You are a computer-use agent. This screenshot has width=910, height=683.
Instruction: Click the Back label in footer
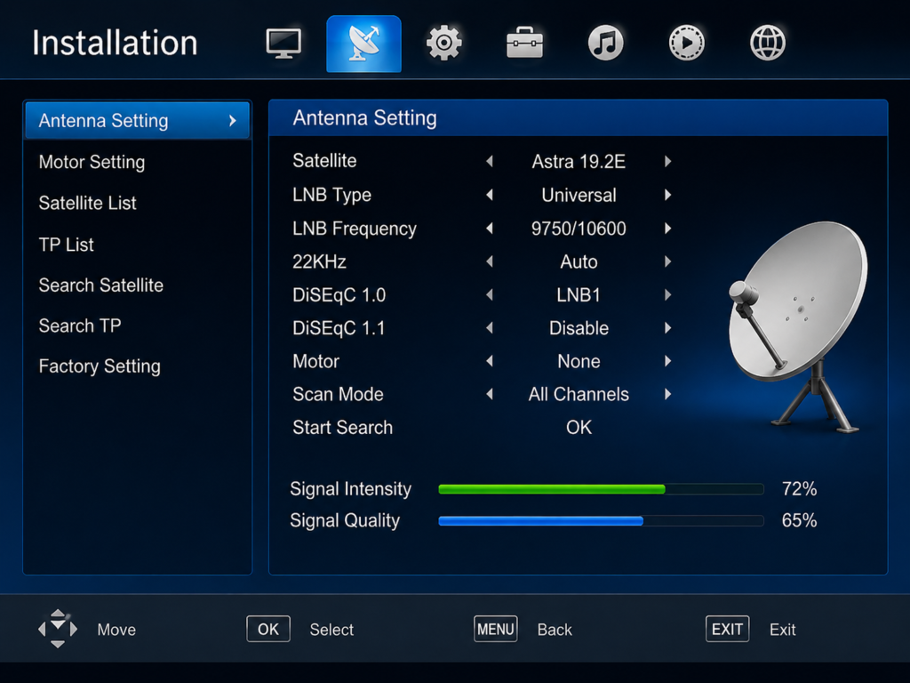555,630
